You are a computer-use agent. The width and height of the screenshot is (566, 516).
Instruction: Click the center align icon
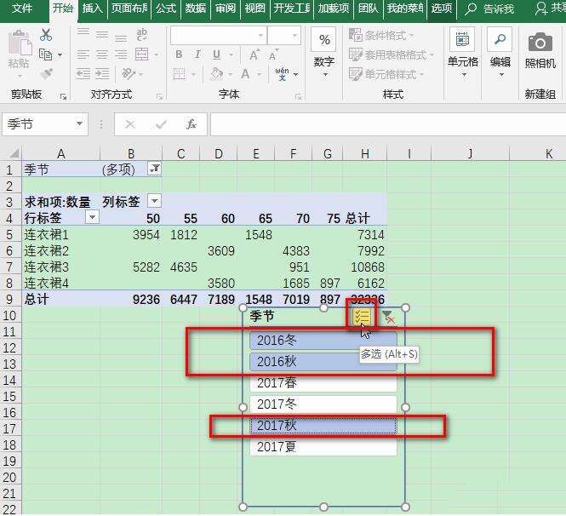click(102, 54)
